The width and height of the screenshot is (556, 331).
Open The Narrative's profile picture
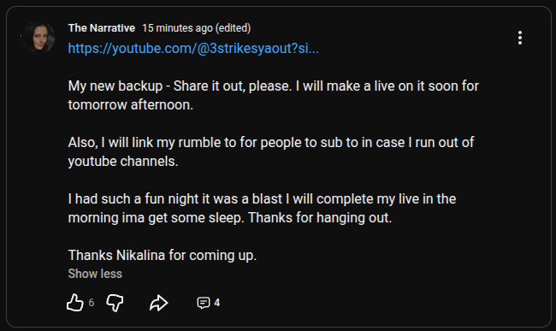(38, 38)
